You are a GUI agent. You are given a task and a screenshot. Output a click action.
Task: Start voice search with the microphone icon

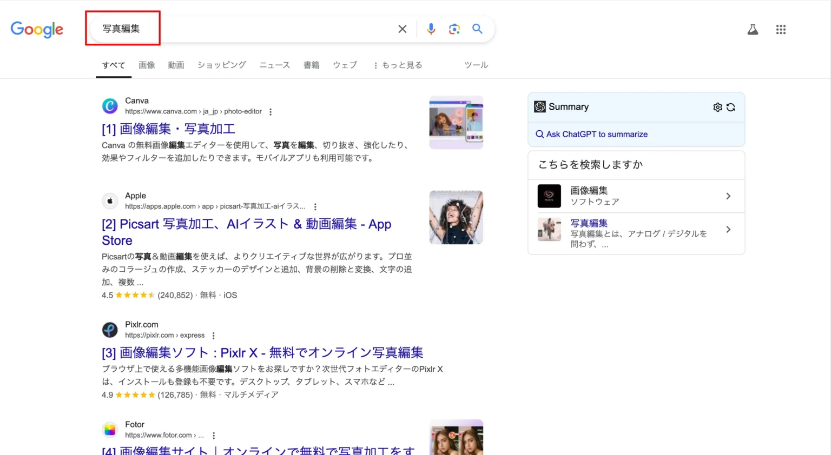431,29
